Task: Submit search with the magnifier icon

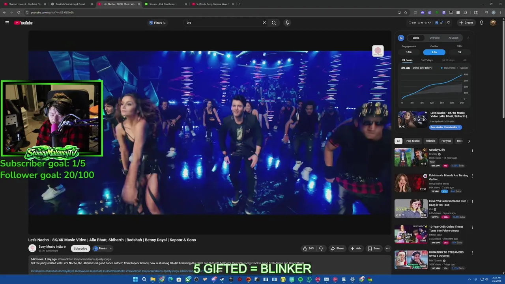Action: (x=274, y=23)
